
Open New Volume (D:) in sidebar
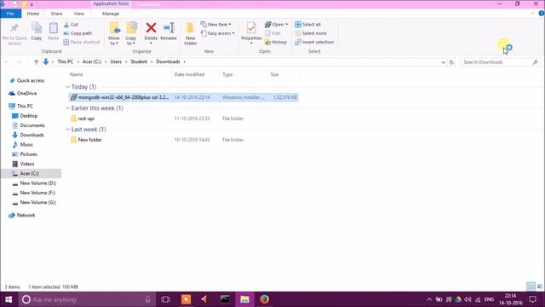37,183
